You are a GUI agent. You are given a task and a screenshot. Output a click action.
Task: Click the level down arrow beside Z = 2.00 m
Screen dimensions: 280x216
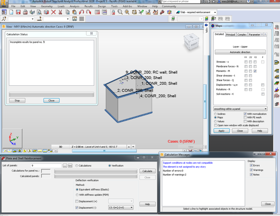133,147
